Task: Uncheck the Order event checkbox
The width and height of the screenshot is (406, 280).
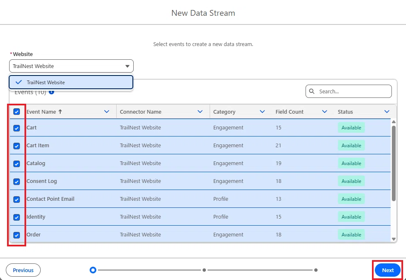Action: (x=17, y=235)
